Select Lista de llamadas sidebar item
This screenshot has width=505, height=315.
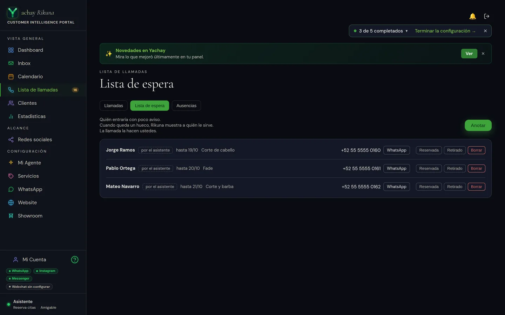tap(43, 90)
